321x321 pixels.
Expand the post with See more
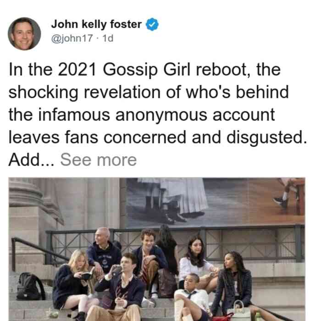click(x=99, y=160)
